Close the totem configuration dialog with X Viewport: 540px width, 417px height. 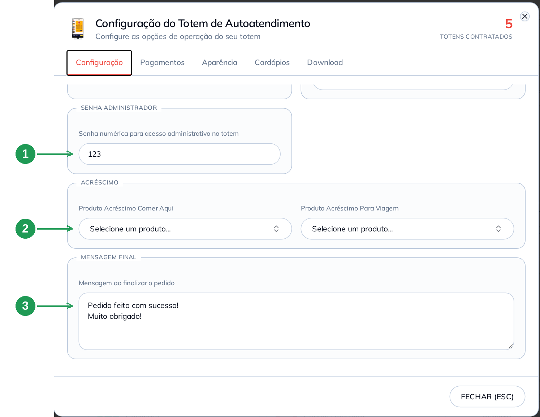[x=525, y=16]
